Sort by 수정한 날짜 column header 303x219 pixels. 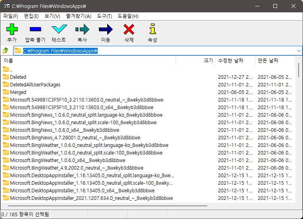coord(235,61)
